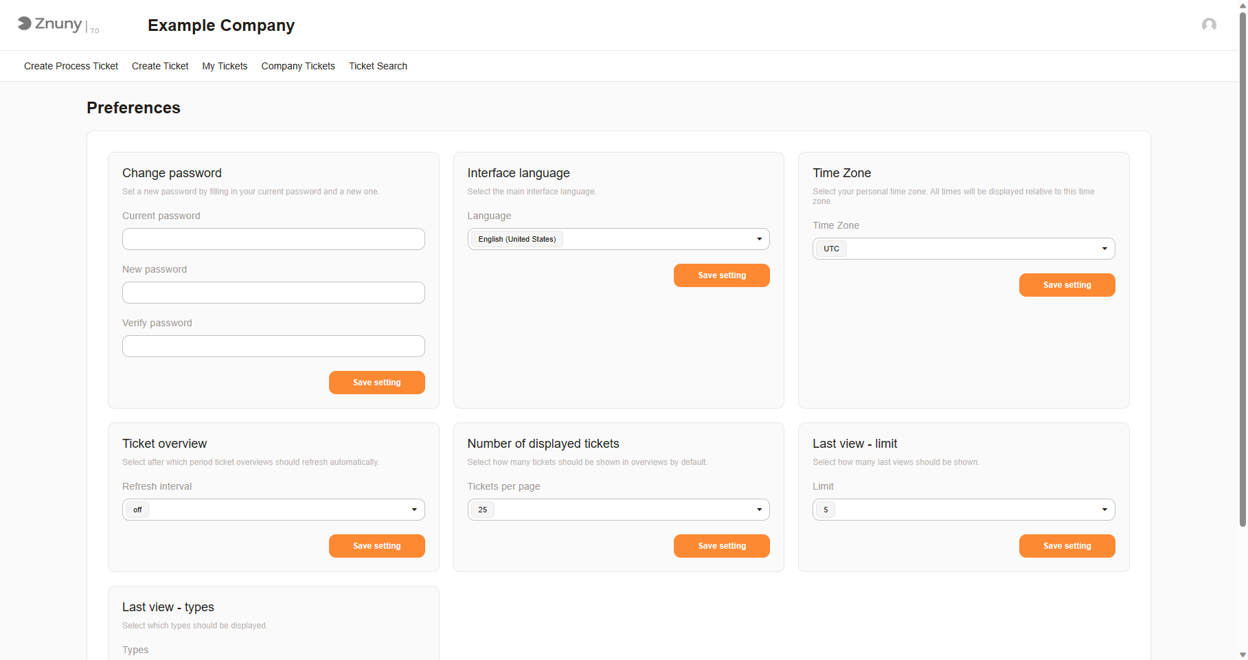1248x660 pixels.
Task: Open the Language dropdown
Action: (x=758, y=238)
